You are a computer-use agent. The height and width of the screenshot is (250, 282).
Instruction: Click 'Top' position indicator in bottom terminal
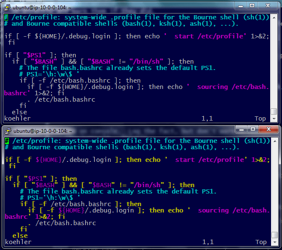[261, 242]
